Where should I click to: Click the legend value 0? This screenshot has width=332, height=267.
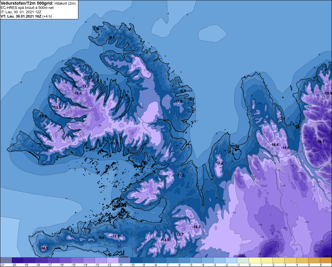click(x=250, y=265)
